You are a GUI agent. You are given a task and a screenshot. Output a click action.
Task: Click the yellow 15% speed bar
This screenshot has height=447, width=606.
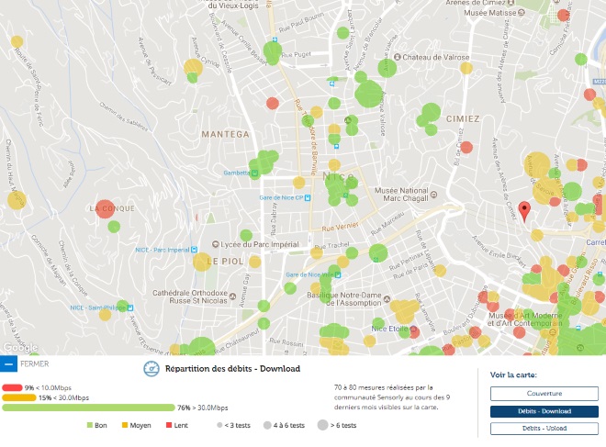(18, 397)
